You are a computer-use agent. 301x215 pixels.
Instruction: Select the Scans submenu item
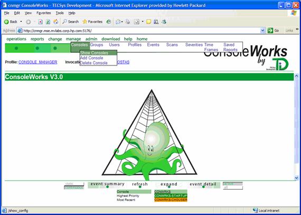pos(172,45)
